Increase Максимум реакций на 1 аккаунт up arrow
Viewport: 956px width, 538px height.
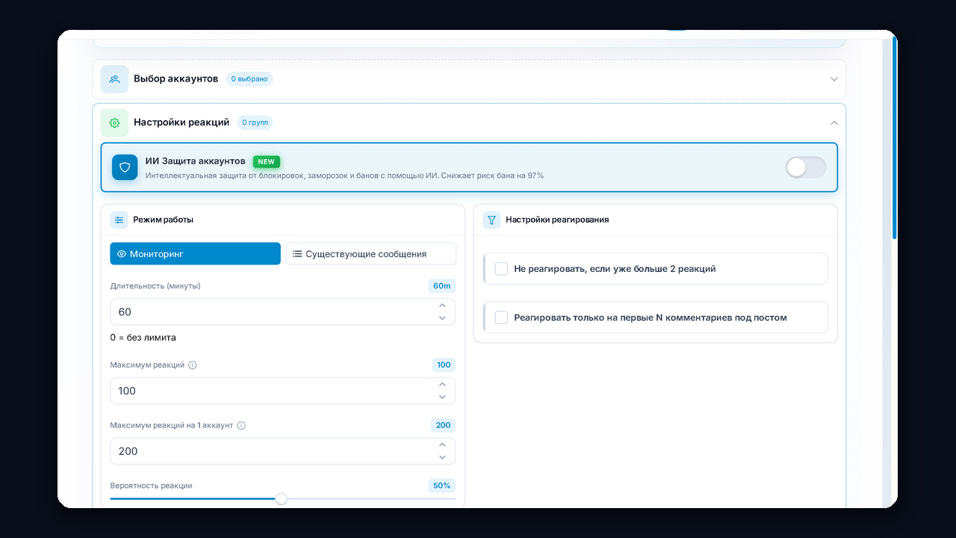pyautogui.click(x=442, y=445)
